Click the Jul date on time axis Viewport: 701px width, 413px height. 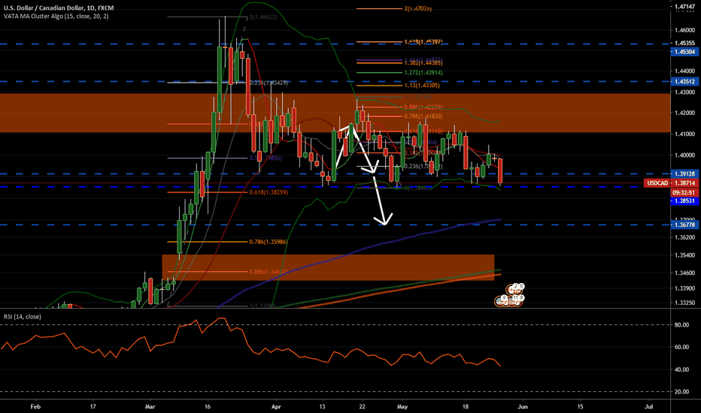point(648,407)
